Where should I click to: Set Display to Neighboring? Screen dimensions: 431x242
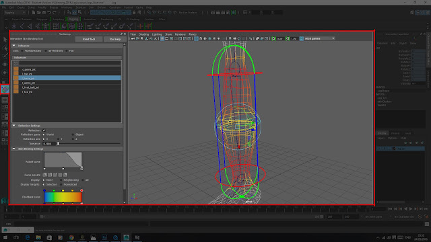[x=61, y=180]
